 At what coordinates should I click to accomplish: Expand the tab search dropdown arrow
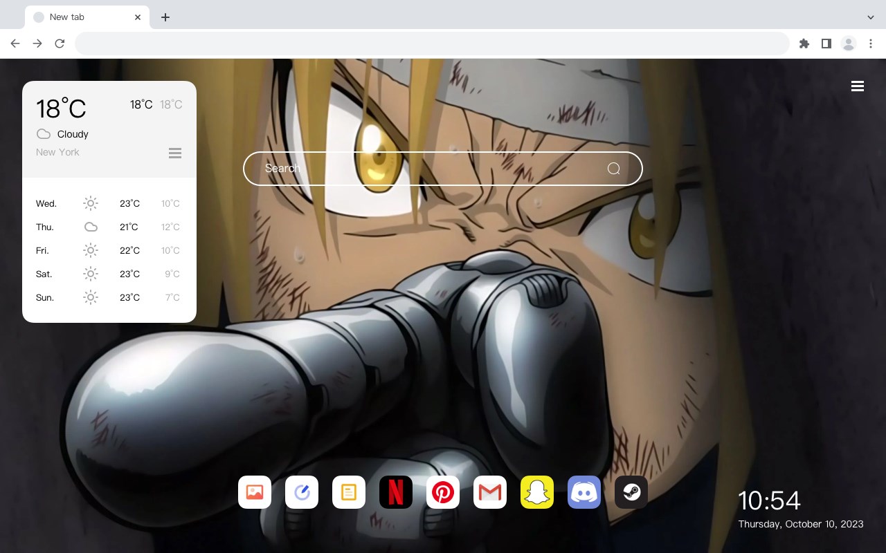point(871,17)
